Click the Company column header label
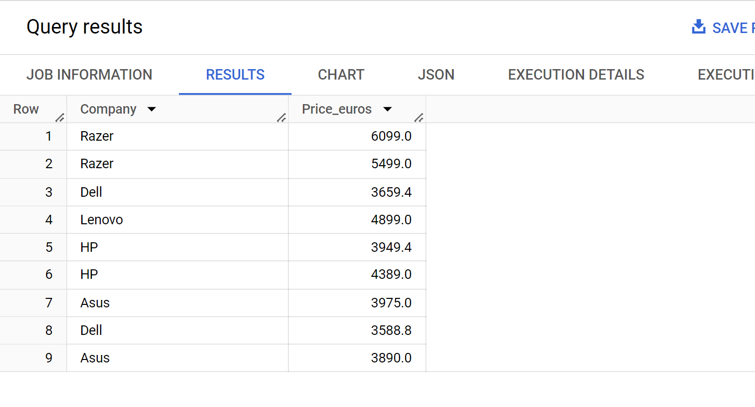The height and width of the screenshot is (407, 755). coord(108,109)
